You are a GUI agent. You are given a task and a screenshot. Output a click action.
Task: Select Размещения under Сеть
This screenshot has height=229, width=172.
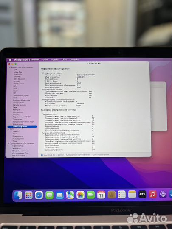point(18,139)
